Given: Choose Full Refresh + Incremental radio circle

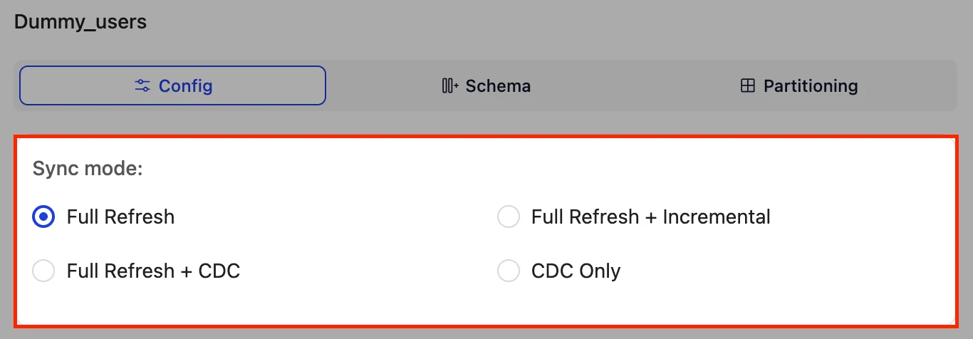Looking at the screenshot, I should click(509, 217).
